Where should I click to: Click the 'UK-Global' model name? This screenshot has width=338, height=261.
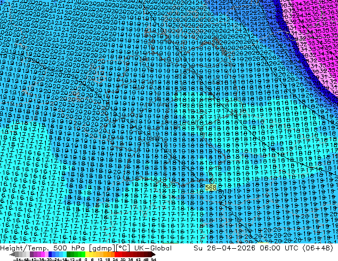coord(153,248)
